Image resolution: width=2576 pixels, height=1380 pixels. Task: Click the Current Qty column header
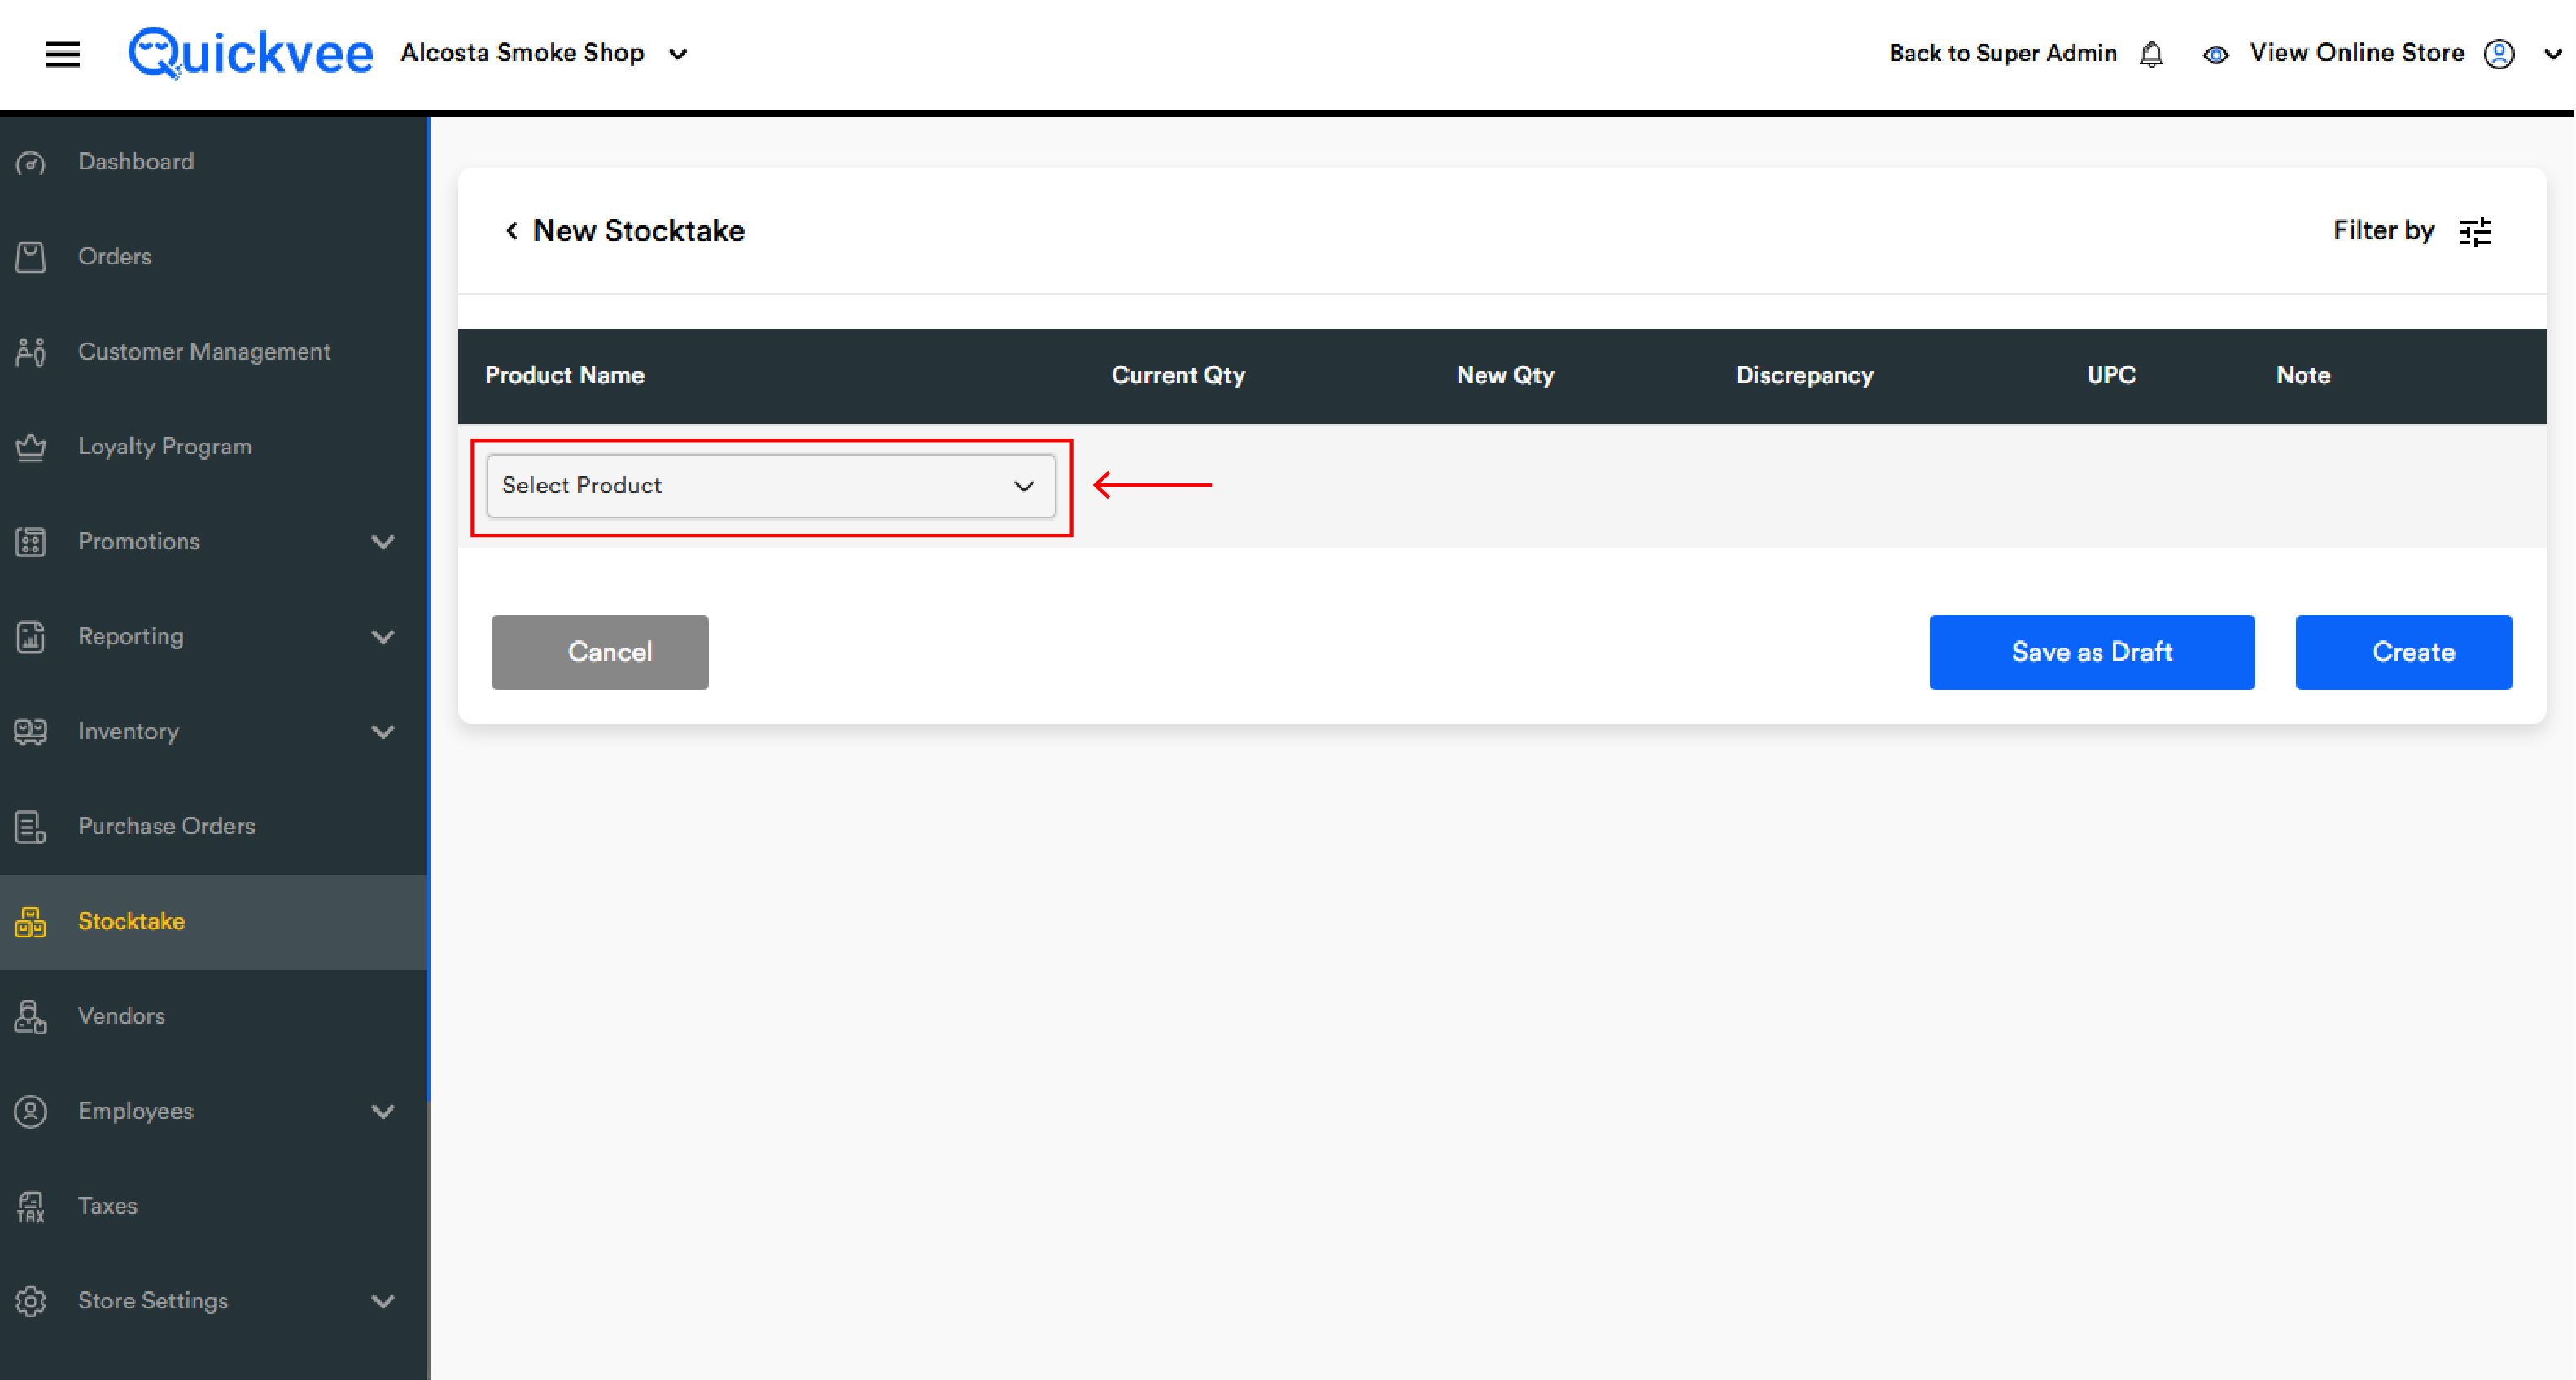pyautogui.click(x=1178, y=376)
